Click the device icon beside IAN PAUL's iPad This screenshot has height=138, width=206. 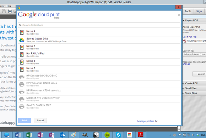tap(22, 54)
